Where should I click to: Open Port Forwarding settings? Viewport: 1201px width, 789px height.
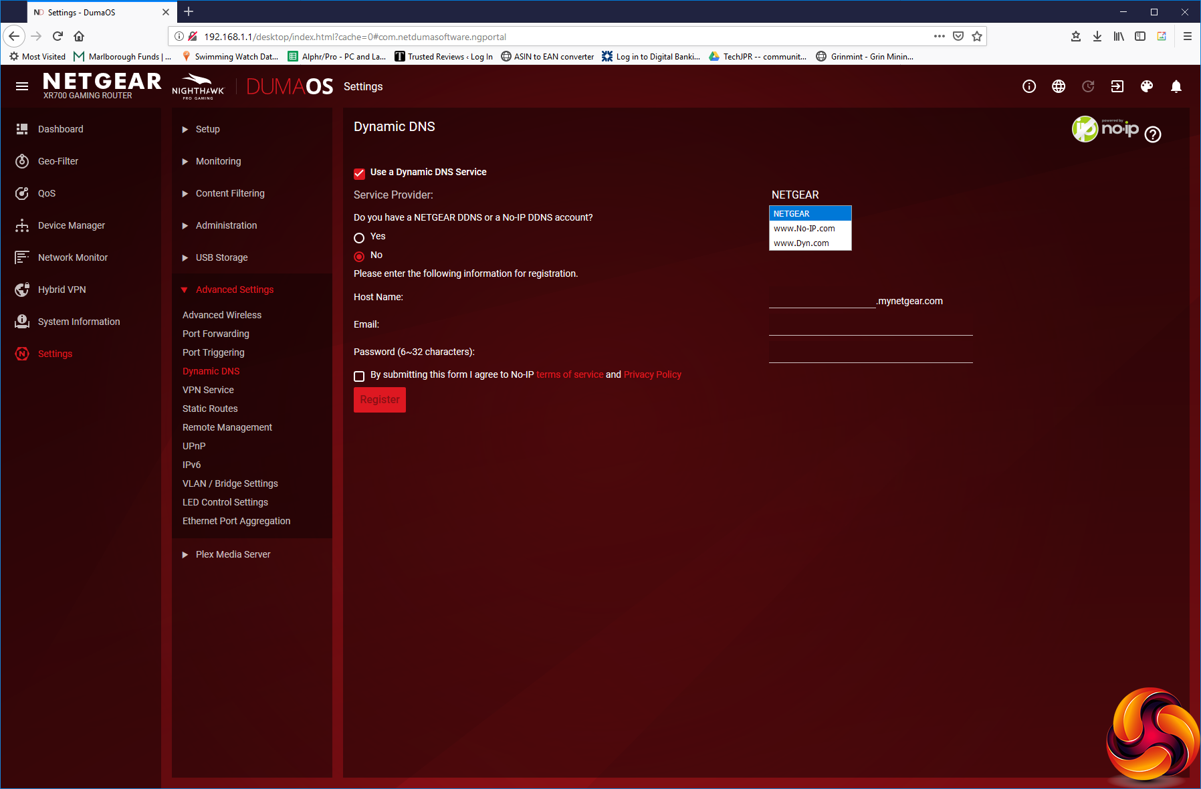coord(216,334)
